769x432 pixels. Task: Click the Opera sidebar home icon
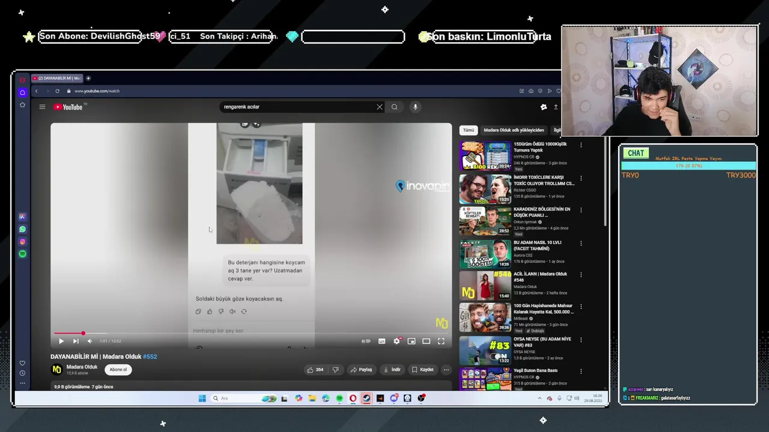pos(22,92)
